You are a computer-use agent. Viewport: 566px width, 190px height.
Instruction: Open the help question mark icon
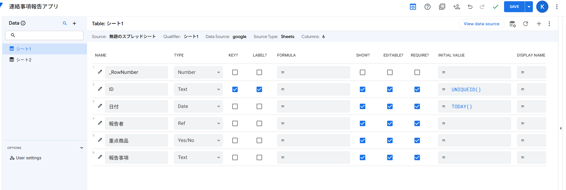point(428,7)
